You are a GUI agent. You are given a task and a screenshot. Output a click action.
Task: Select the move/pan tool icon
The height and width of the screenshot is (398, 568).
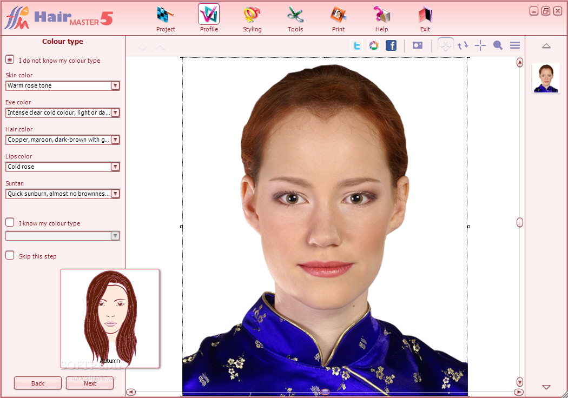pos(445,45)
